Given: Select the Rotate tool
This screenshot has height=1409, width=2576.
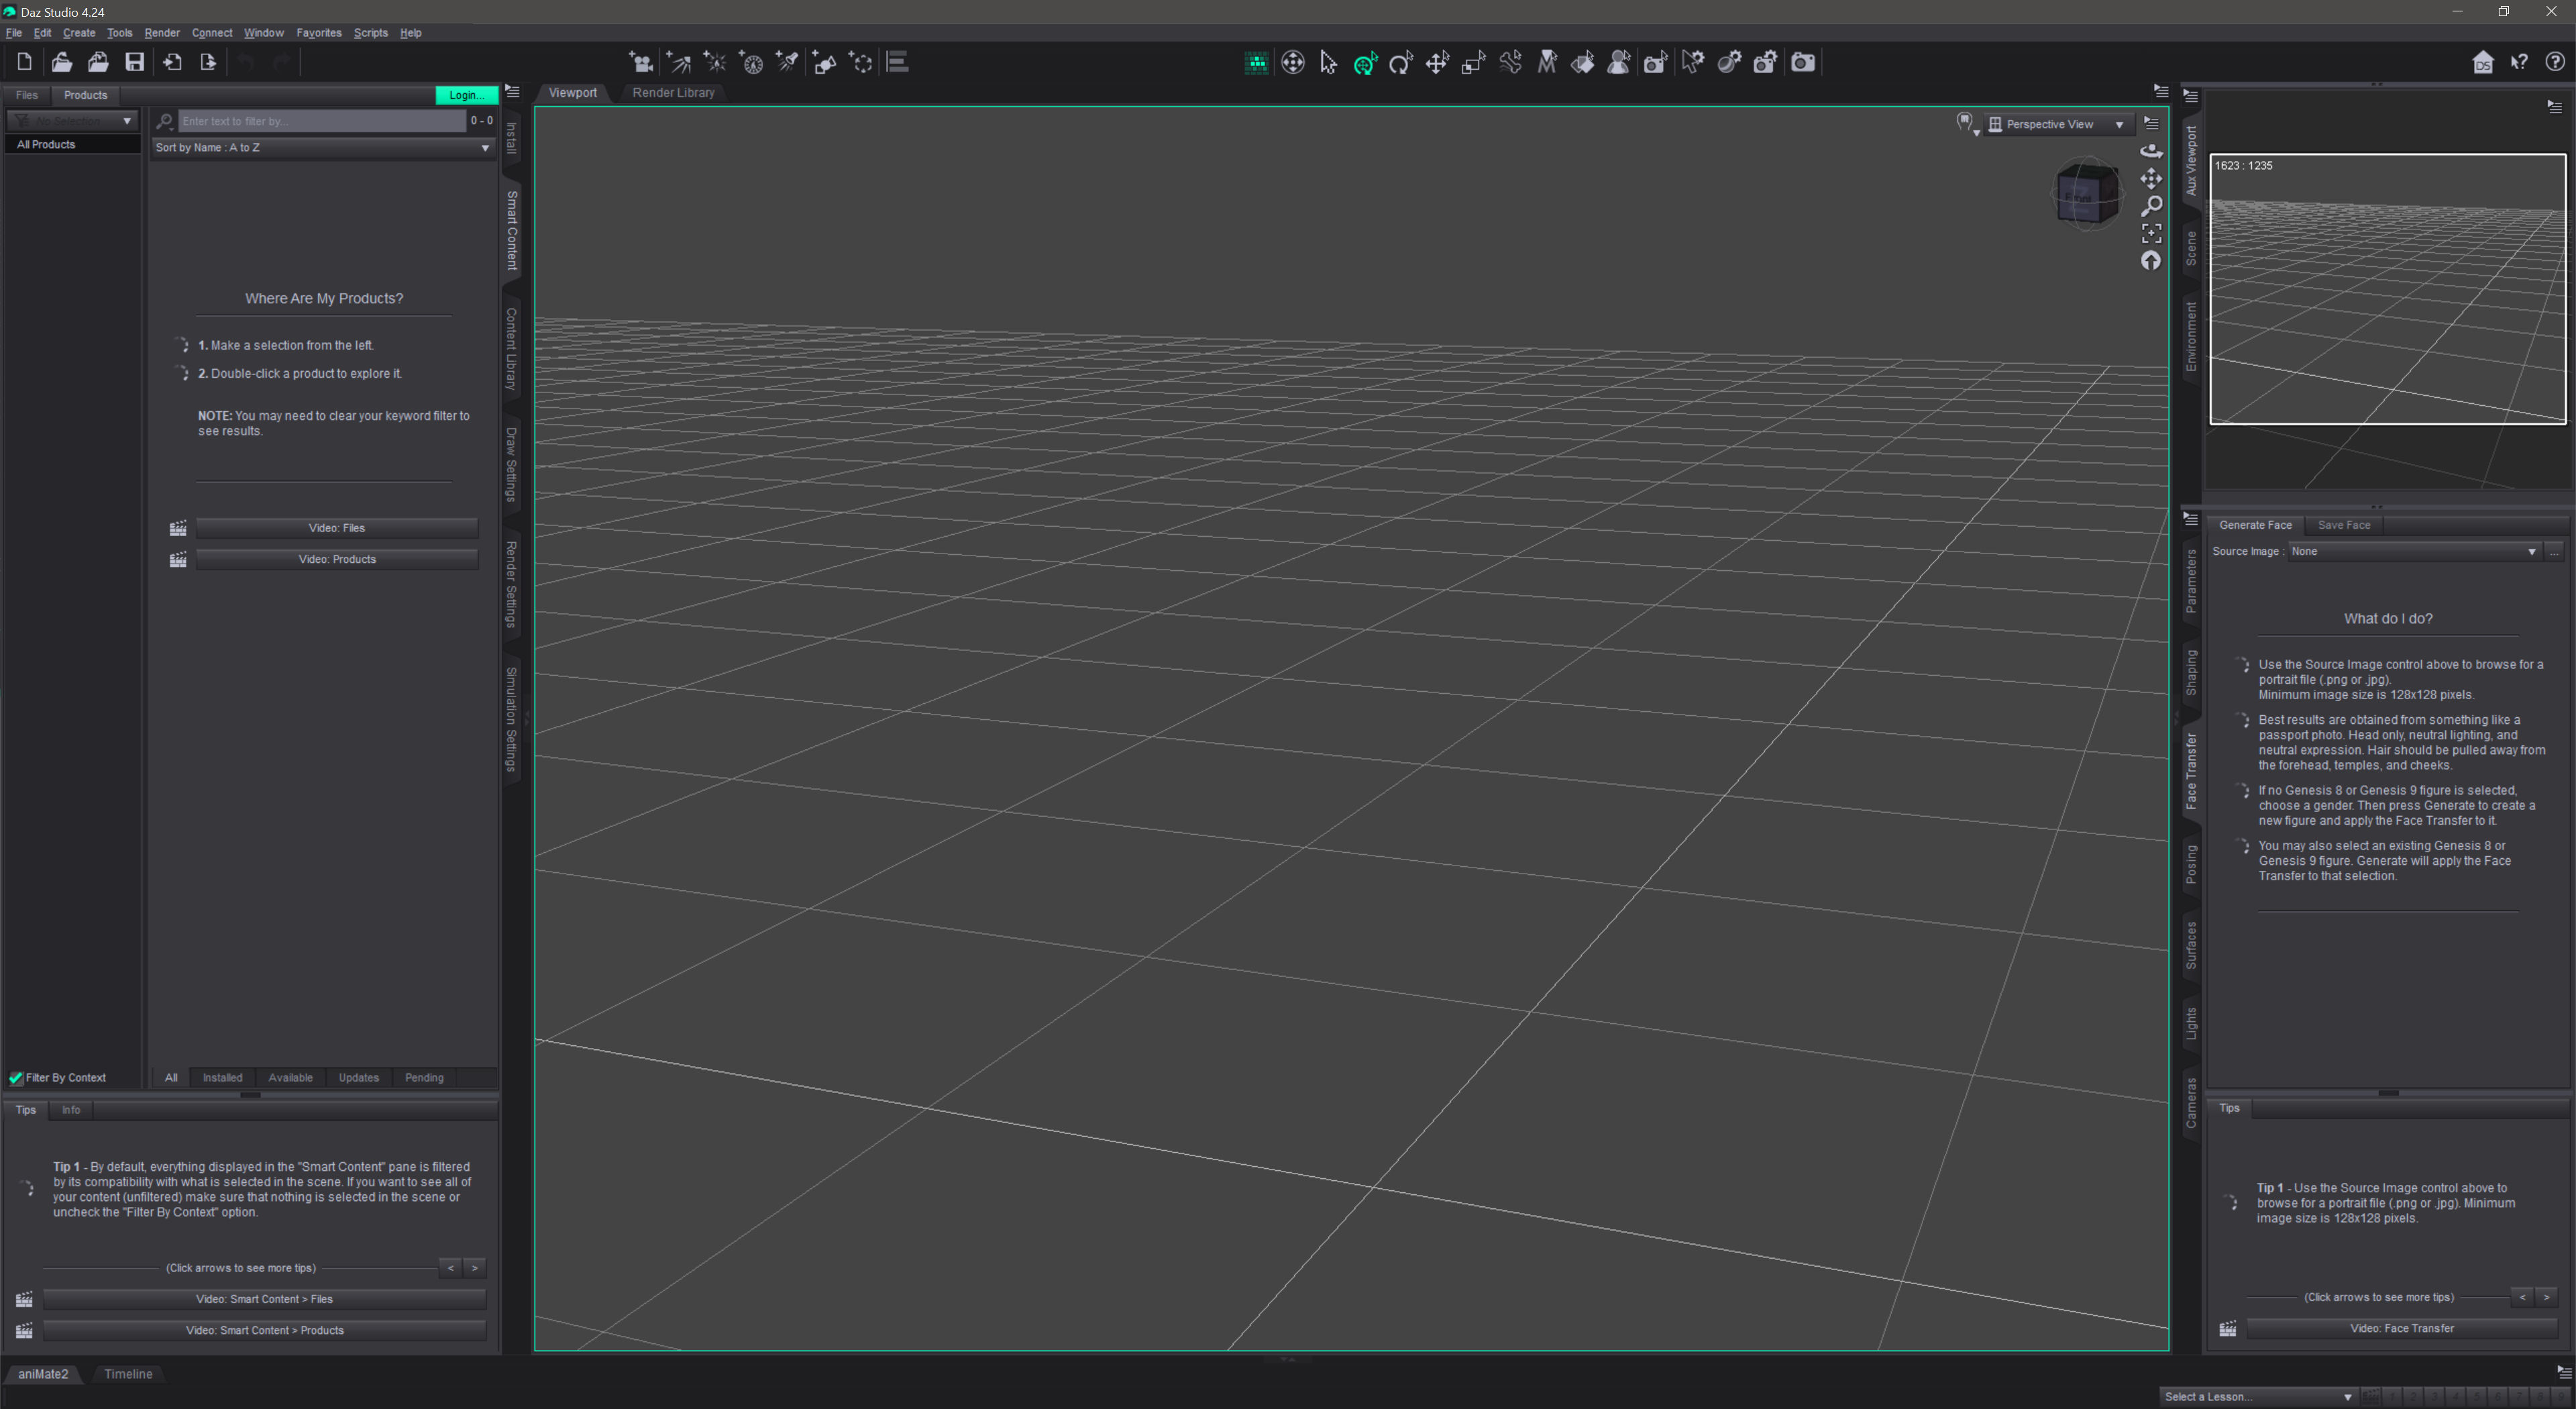Looking at the screenshot, I should point(1401,62).
